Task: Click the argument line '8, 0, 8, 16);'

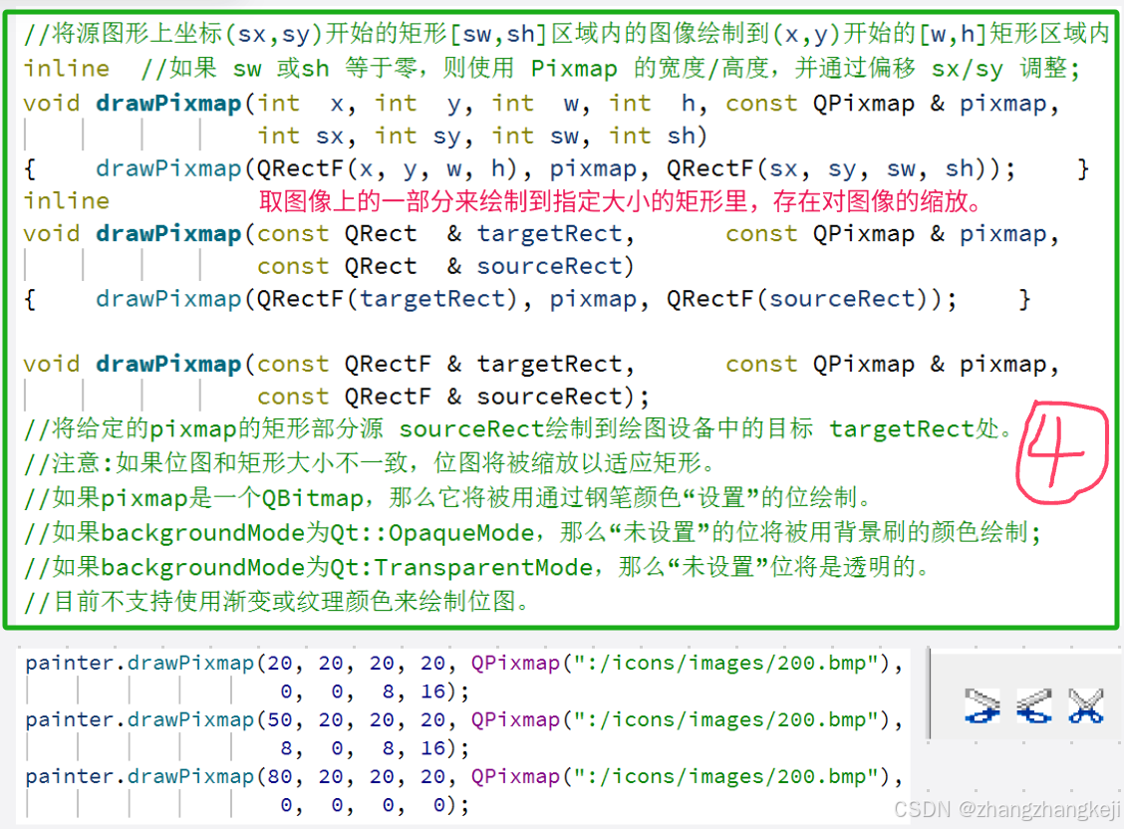Action: tap(375, 748)
